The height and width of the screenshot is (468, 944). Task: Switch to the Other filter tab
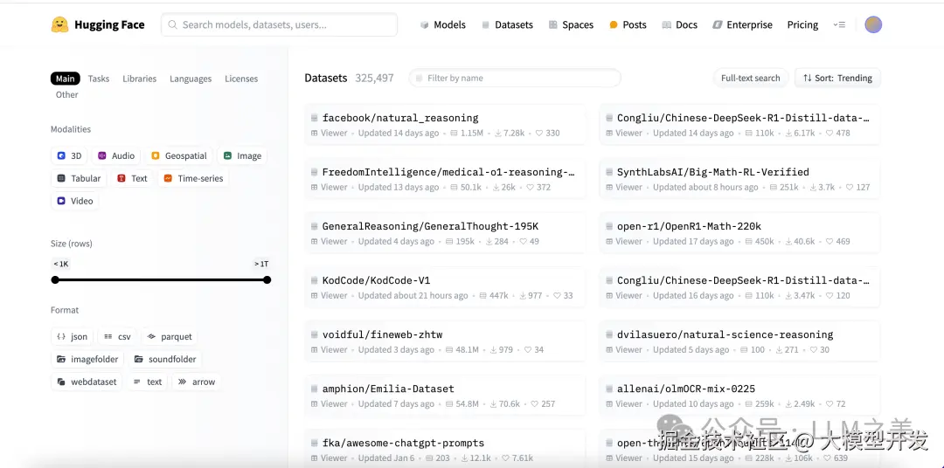point(66,94)
